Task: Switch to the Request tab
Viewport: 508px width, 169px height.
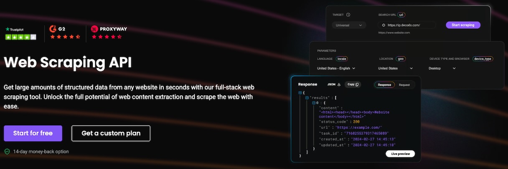Action: [404, 84]
